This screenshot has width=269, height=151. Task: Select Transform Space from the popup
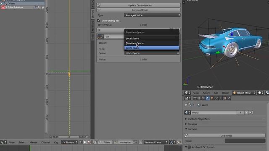pyautogui.click(x=151, y=43)
